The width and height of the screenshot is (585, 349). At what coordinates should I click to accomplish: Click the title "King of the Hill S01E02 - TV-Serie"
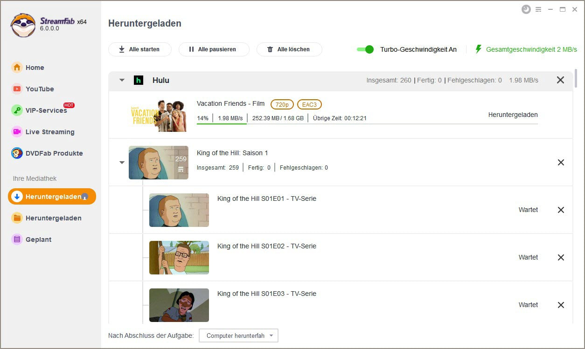[x=267, y=246]
